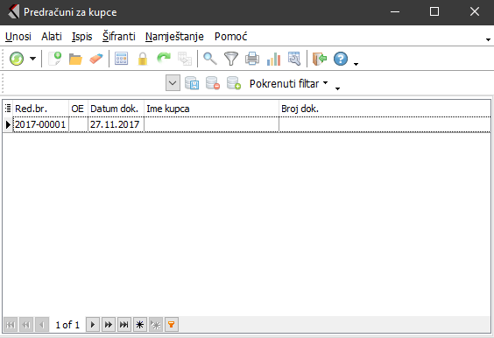Click the empty Broj dok. cell

[x=385, y=124]
